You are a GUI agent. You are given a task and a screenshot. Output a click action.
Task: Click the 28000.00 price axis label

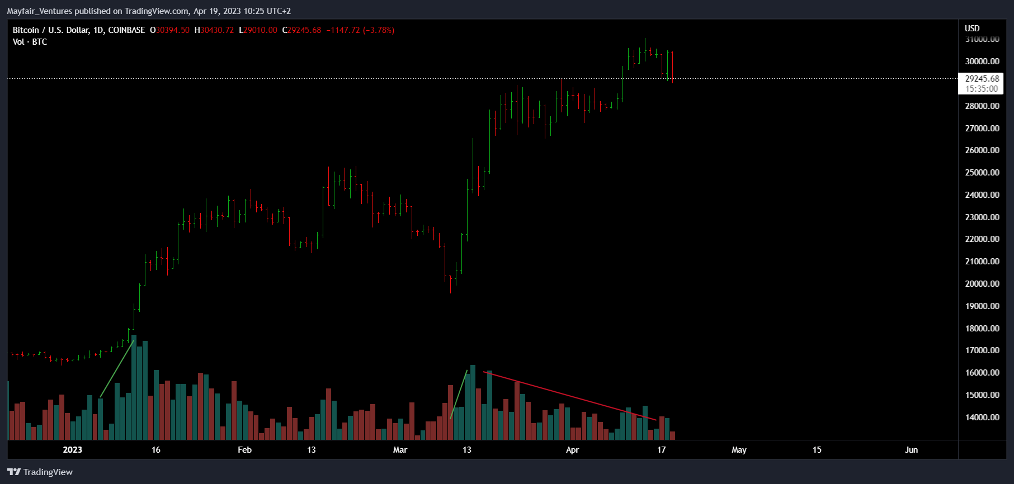click(982, 106)
